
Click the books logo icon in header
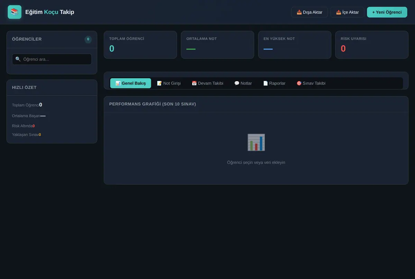pos(15,12)
